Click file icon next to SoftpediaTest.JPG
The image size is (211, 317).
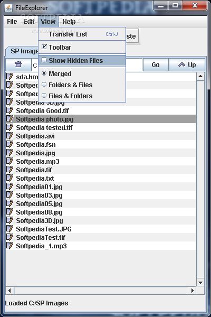(9, 229)
